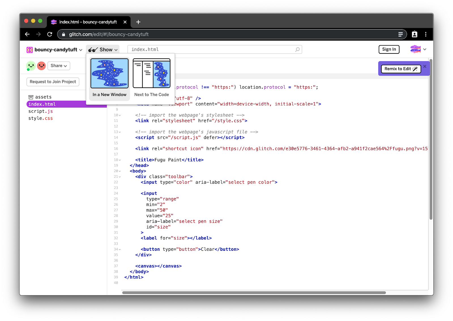The height and width of the screenshot is (321, 453).
Task: Click Request to Join Project
Action: tap(53, 82)
